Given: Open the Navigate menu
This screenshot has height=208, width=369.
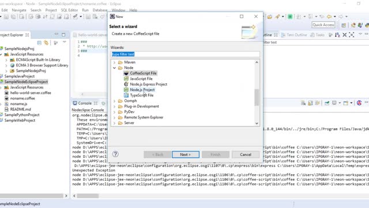Looking at the screenshot, I should pyautogui.click(x=19, y=10).
